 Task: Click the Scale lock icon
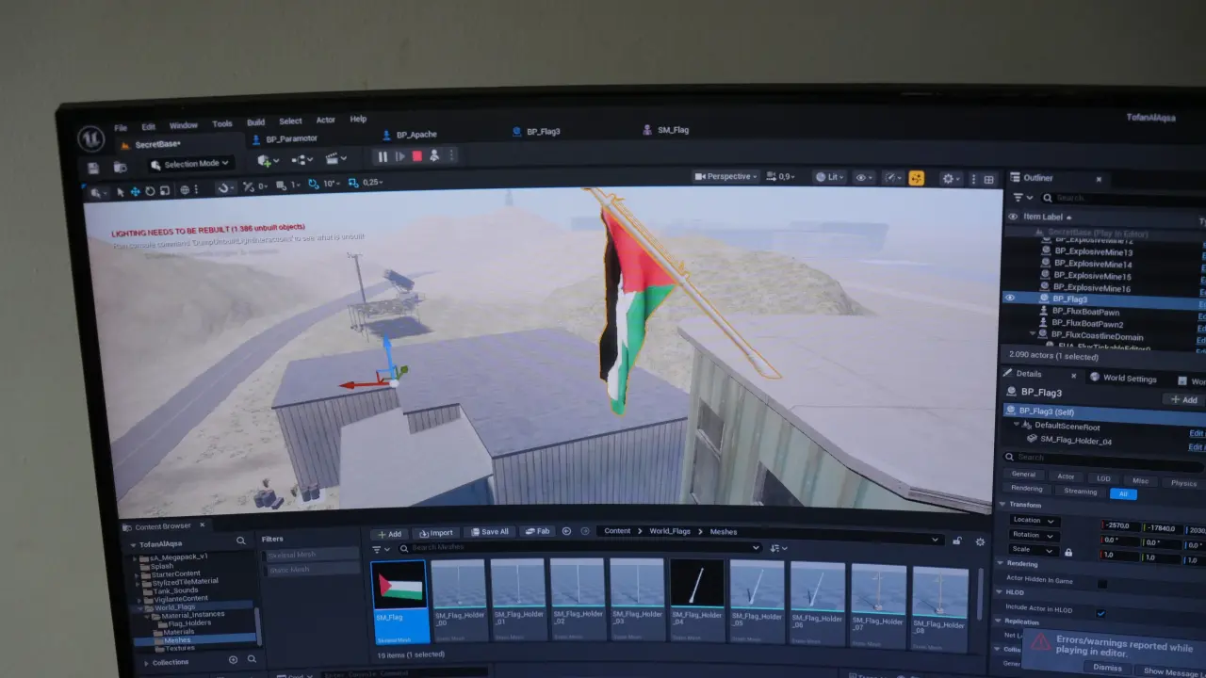(x=1067, y=552)
